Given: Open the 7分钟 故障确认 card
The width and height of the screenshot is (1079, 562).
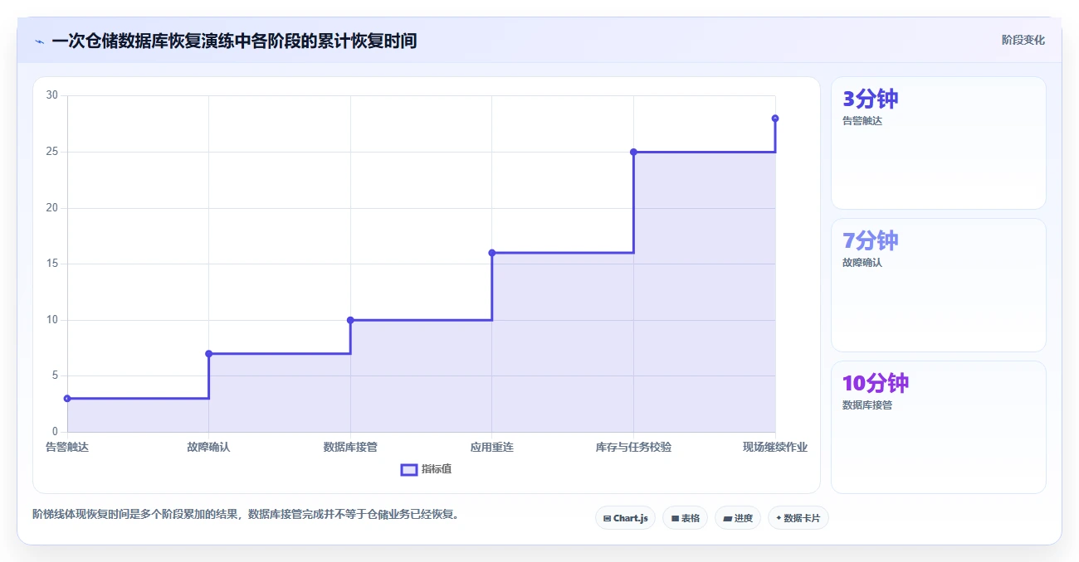Looking at the screenshot, I should pos(939,285).
